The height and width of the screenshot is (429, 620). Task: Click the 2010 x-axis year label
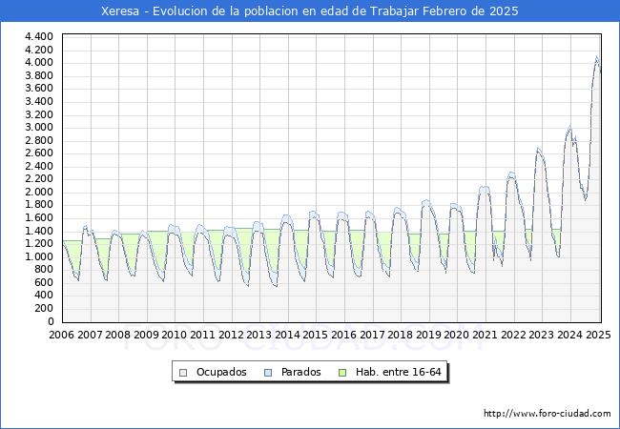pyautogui.click(x=175, y=335)
